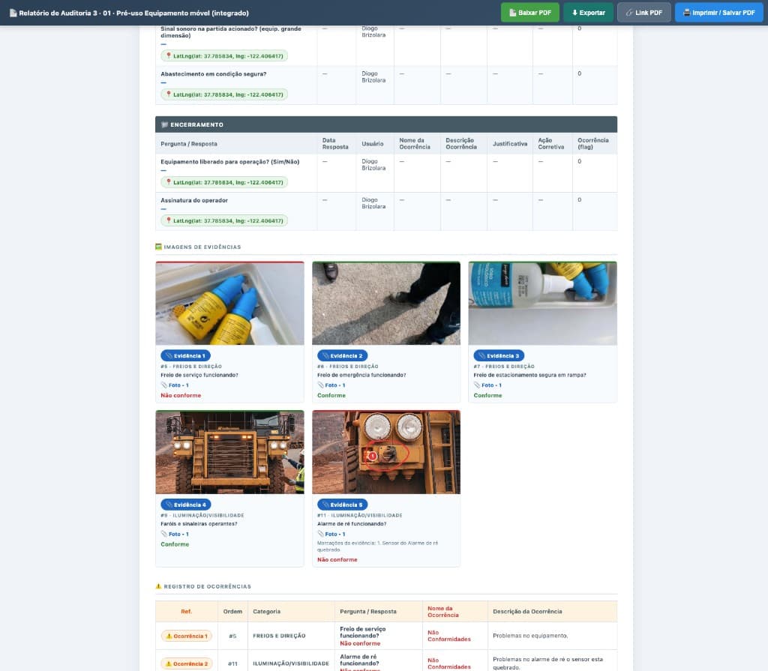Image resolution: width=768 pixels, height=671 pixels.
Task: Open the Link PDF button
Action: pos(643,13)
